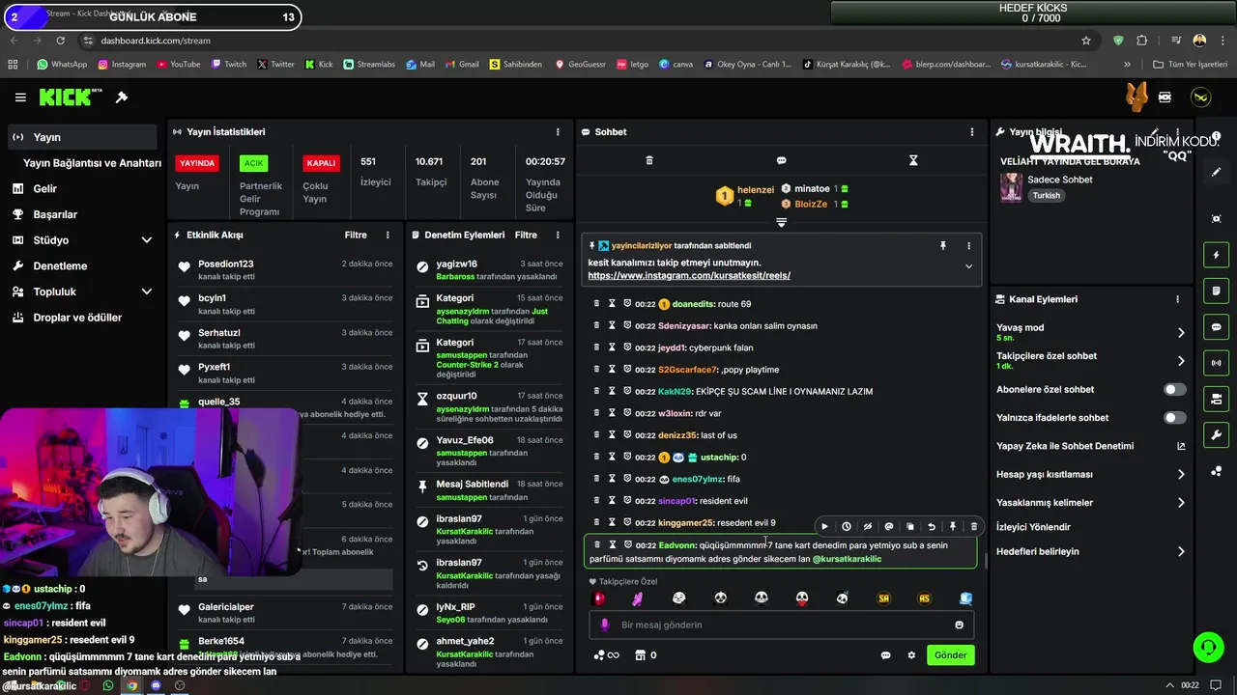Click the Kick logo in the header
Screen dimensions: 1237x695
pyautogui.click(x=71, y=97)
